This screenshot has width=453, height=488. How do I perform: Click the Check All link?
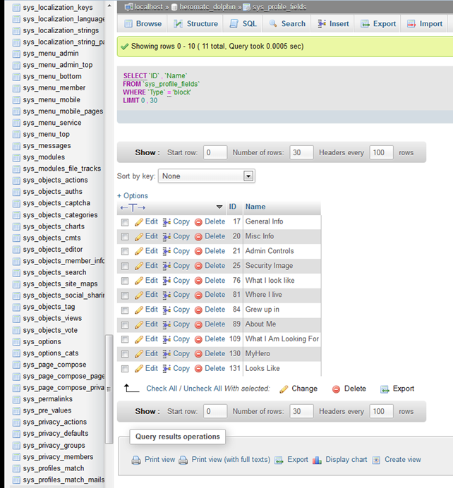tap(162, 389)
